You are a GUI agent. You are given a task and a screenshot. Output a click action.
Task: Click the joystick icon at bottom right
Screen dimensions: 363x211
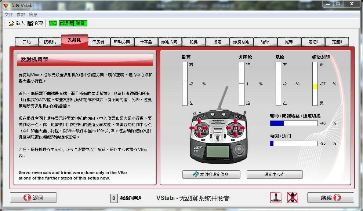(x=276, y=198)
